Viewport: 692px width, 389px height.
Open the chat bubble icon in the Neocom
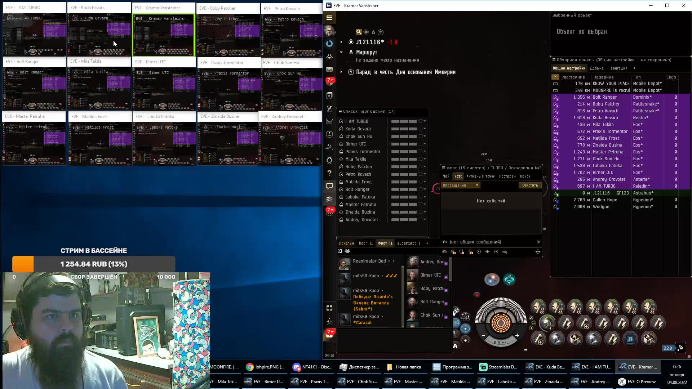329,186
